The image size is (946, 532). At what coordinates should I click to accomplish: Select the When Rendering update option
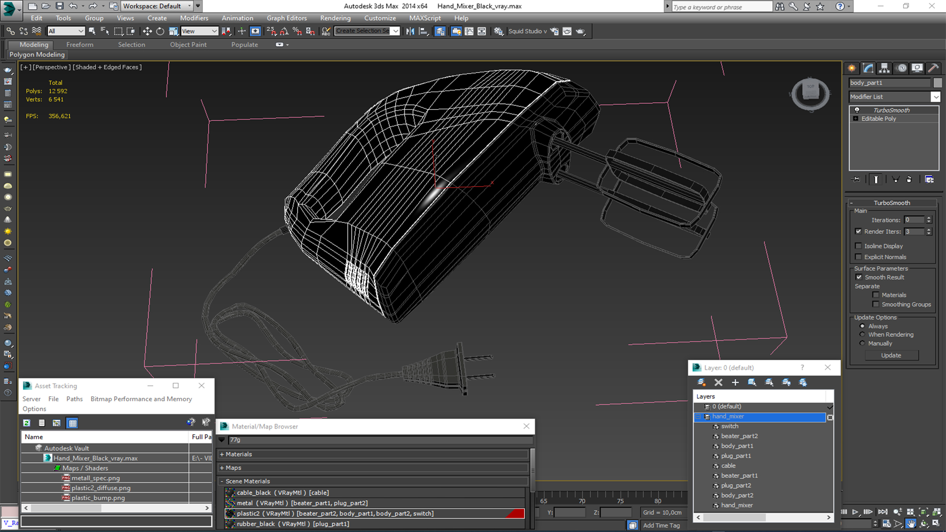[x=862, y=334]
